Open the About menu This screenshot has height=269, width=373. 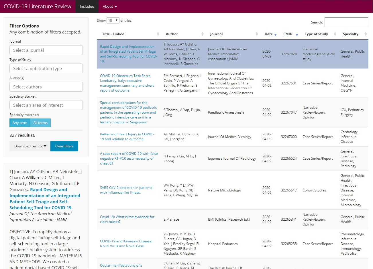point(109,6)
